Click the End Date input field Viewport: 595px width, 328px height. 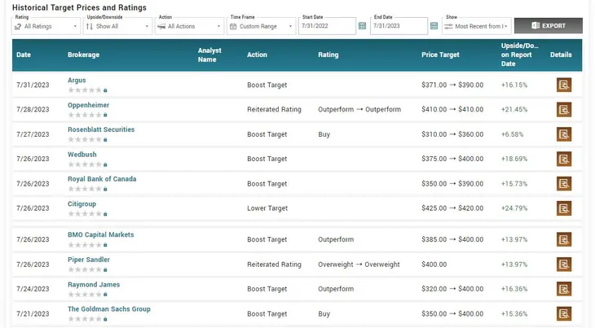point(399,26)
